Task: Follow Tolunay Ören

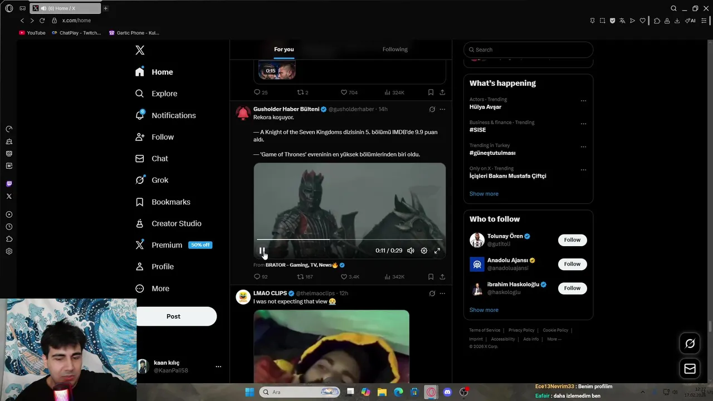Action: 572,240
